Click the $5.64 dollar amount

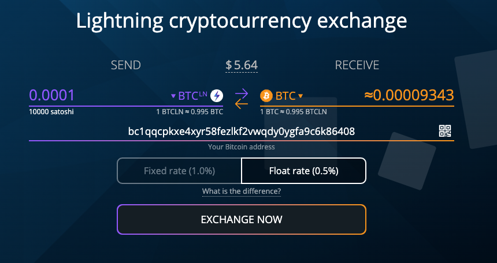[242, 65]
